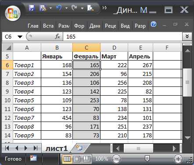Screen dimensions: 194x165
Task: Click the 100% zoom level button
Action: click(x=101, y=159)
